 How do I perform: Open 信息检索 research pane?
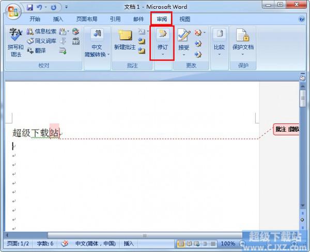coord(41,31)
